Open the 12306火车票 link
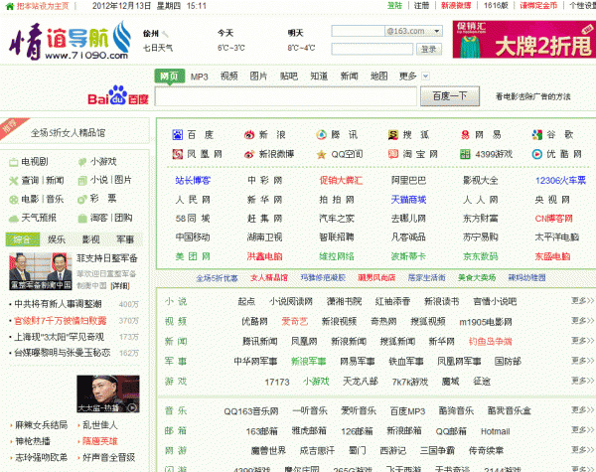This screenshot has height=472, width=596. (x=560, y=180)
